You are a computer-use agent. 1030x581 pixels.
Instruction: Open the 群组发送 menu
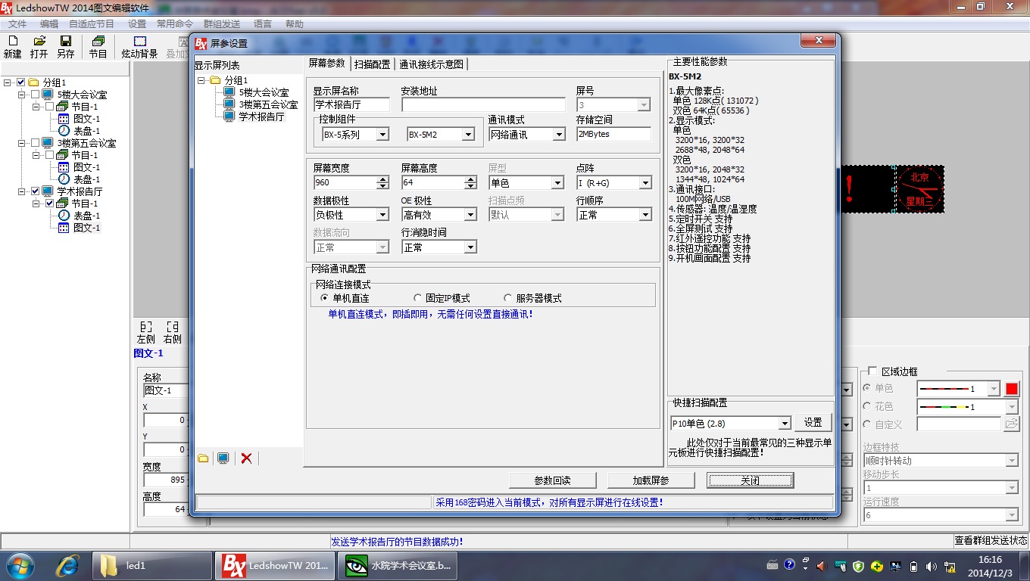[x=222, y=24]
